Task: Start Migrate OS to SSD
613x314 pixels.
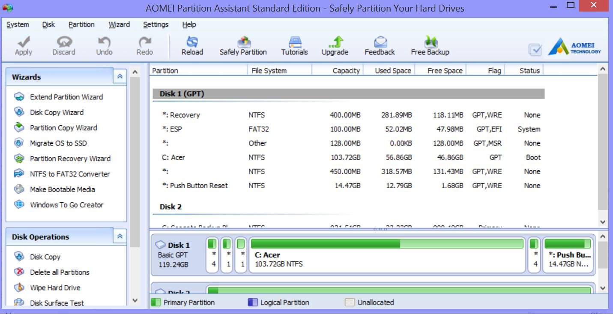Action: (x=58, y=143)
